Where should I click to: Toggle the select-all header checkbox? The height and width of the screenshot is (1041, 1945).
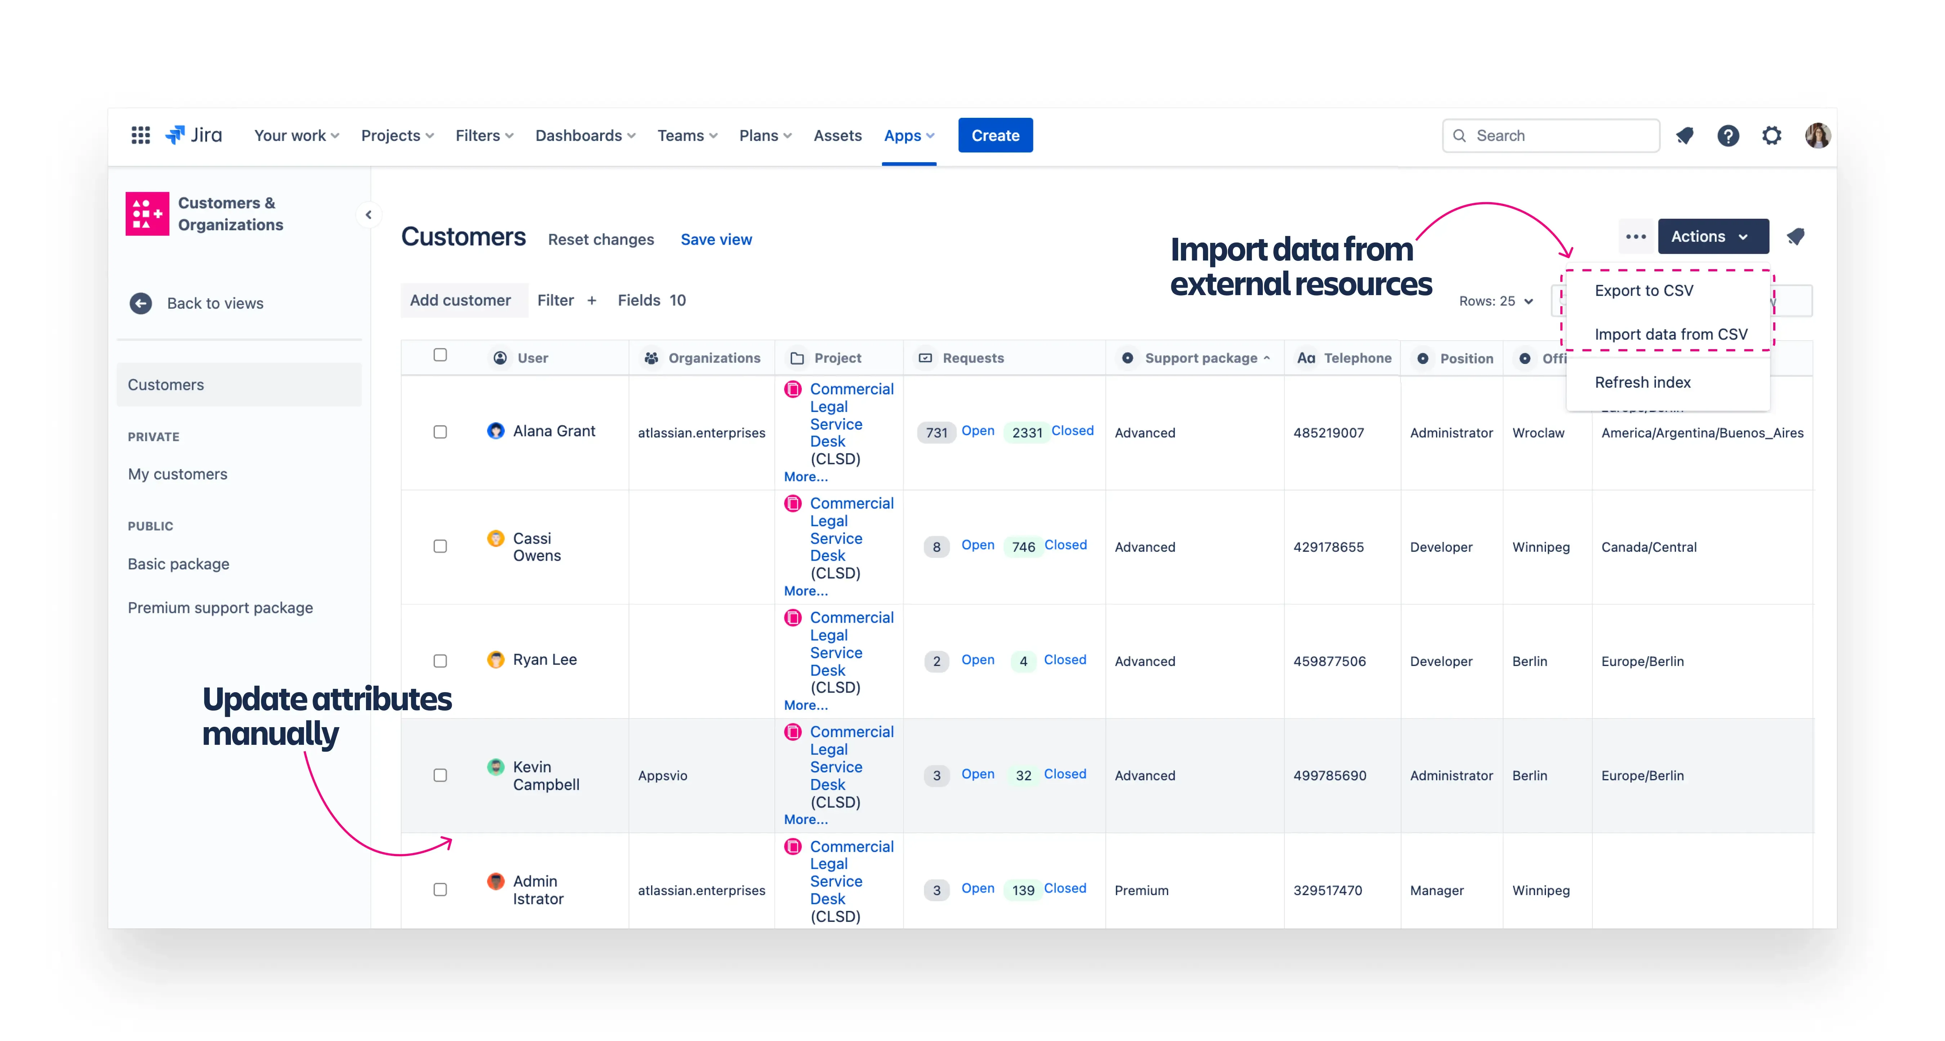(x=440, y=355)
